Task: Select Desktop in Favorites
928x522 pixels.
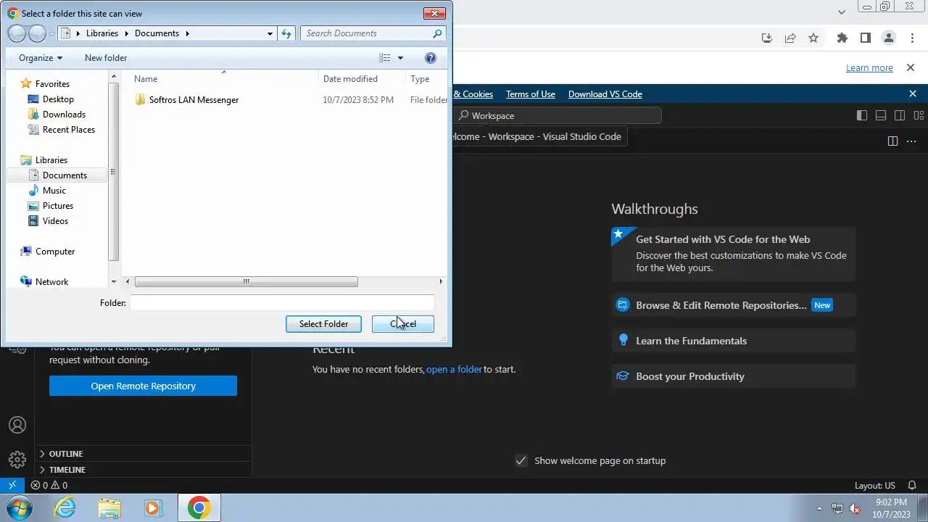Action: 58,99
